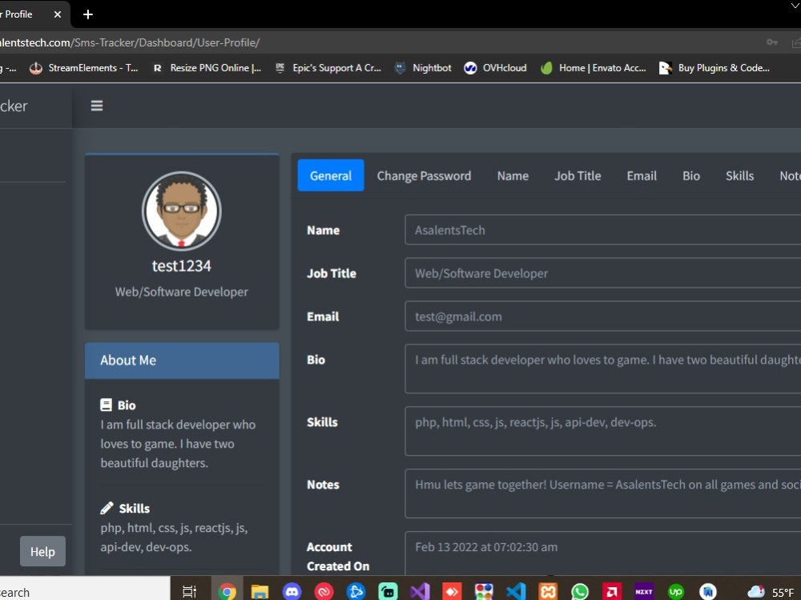Image resolution: width=801 pixels, height=600 pixels.
Task: Switch to the Name tab
Action: [x=513, y=175]
